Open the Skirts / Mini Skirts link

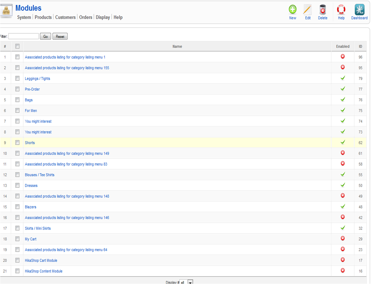(x=38, y=228)
